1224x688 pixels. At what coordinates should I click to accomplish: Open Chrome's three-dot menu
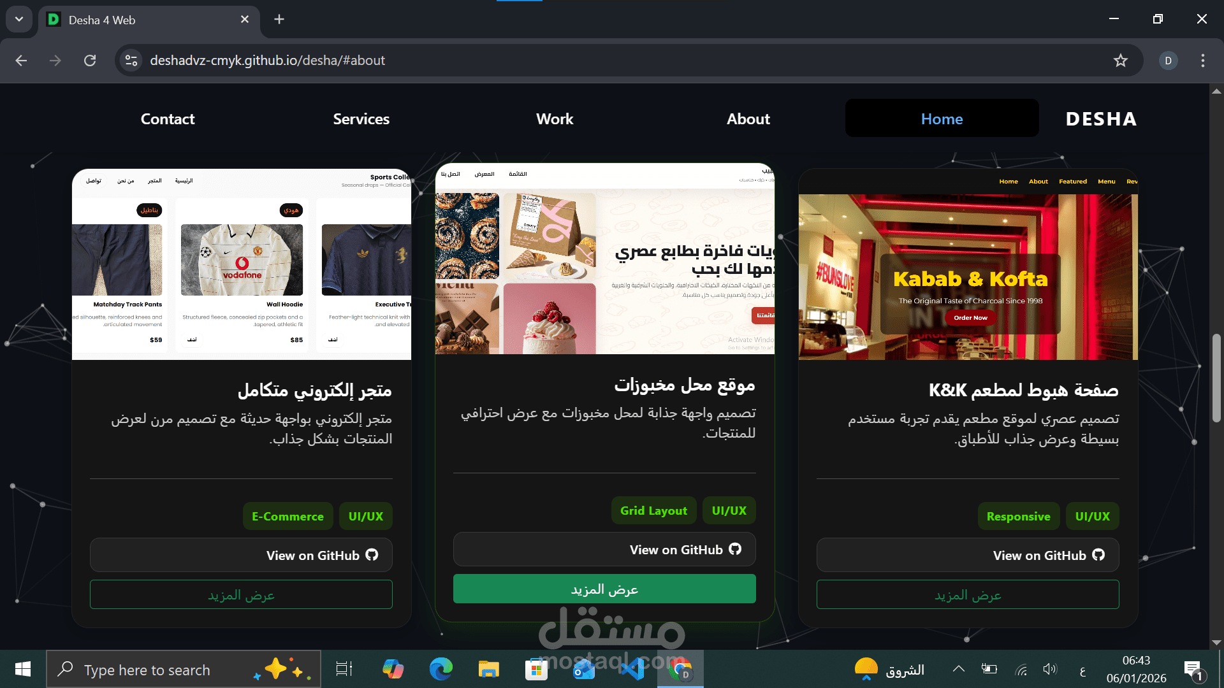tap(1202, 61)
